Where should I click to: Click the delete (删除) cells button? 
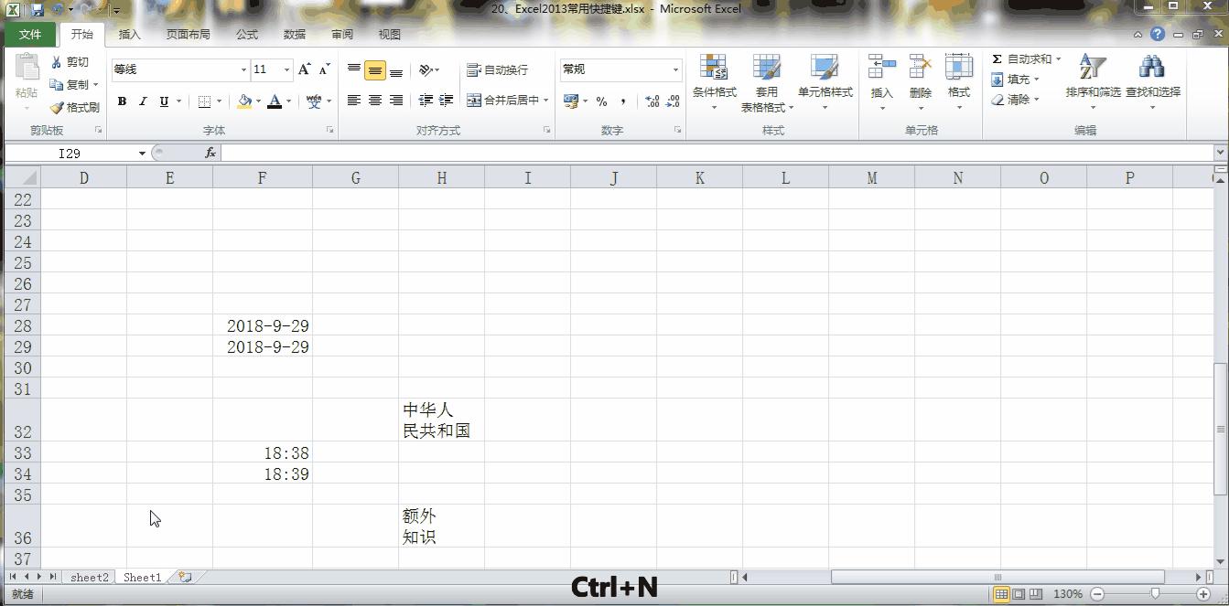click(920, 82)
